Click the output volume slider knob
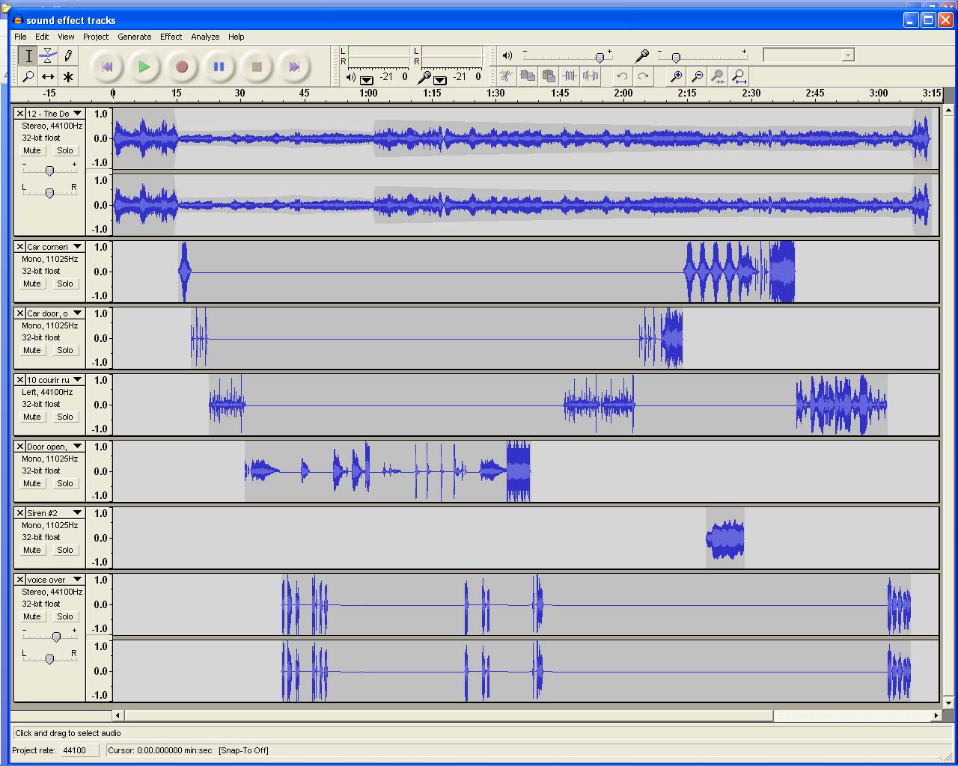 pyautogui.click(x=599, y=58)
